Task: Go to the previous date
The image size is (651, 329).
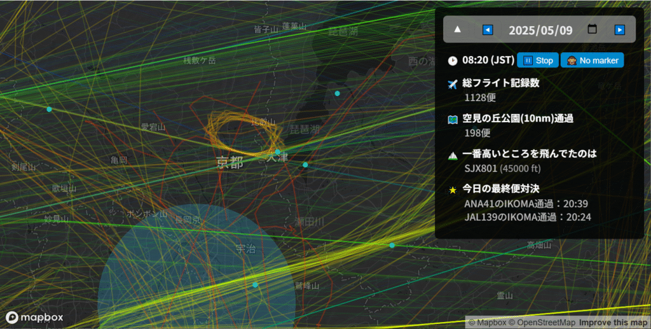Action: (x=488, y=30)
